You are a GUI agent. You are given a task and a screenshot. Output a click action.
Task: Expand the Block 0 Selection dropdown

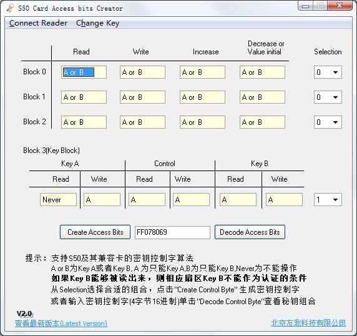(328, 72)
